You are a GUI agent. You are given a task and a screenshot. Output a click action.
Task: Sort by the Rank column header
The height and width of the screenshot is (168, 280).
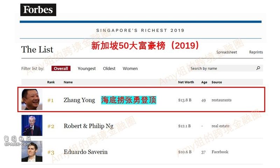[x=51, y=82]
